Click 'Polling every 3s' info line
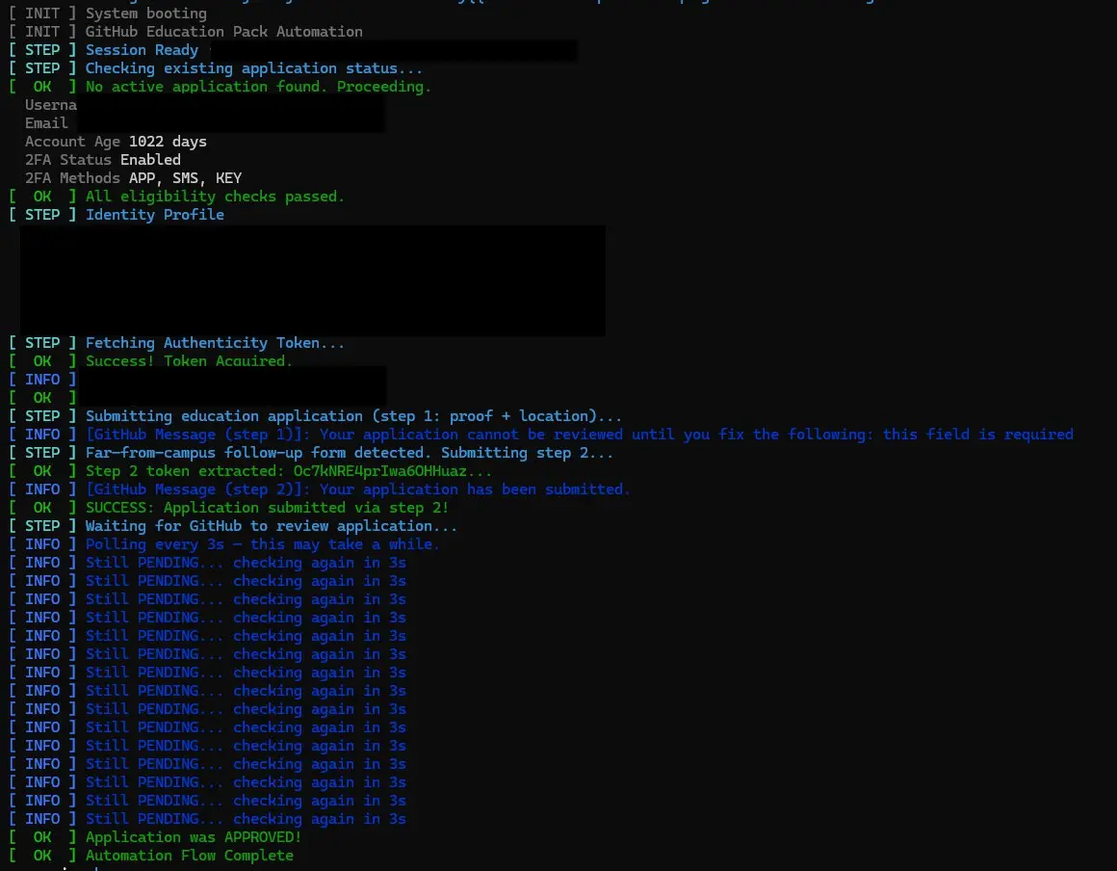The width and height of the screenshot is (1117, 871). click(x=262, y=544)
